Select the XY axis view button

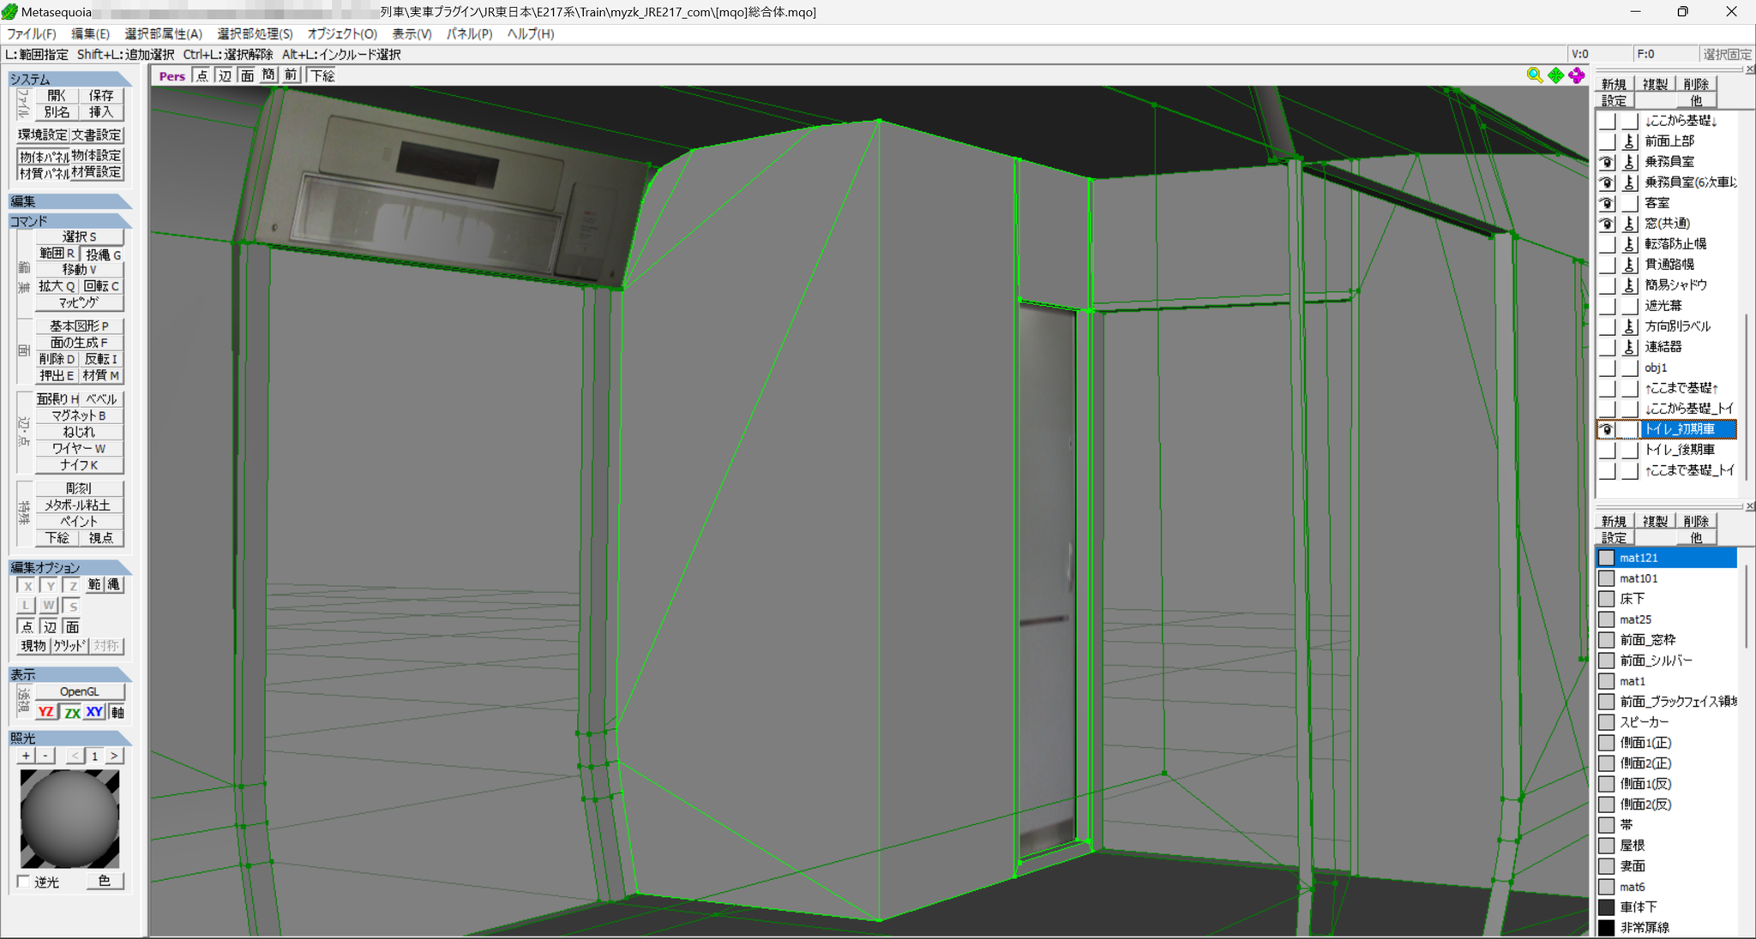(x=94, y=712)
